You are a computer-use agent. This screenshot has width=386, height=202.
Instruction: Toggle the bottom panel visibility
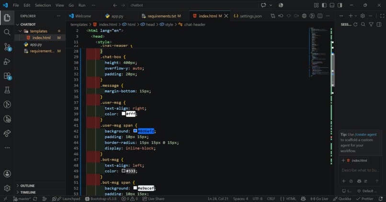pos(332,5)
